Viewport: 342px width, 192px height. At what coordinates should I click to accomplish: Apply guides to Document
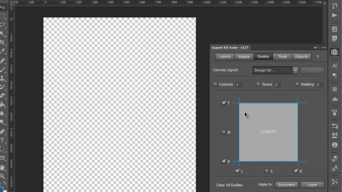(x=286, y=185)
